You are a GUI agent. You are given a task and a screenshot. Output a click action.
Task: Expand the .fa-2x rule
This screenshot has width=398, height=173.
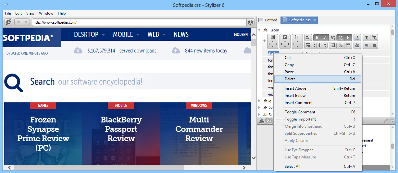tap(259, 108)
